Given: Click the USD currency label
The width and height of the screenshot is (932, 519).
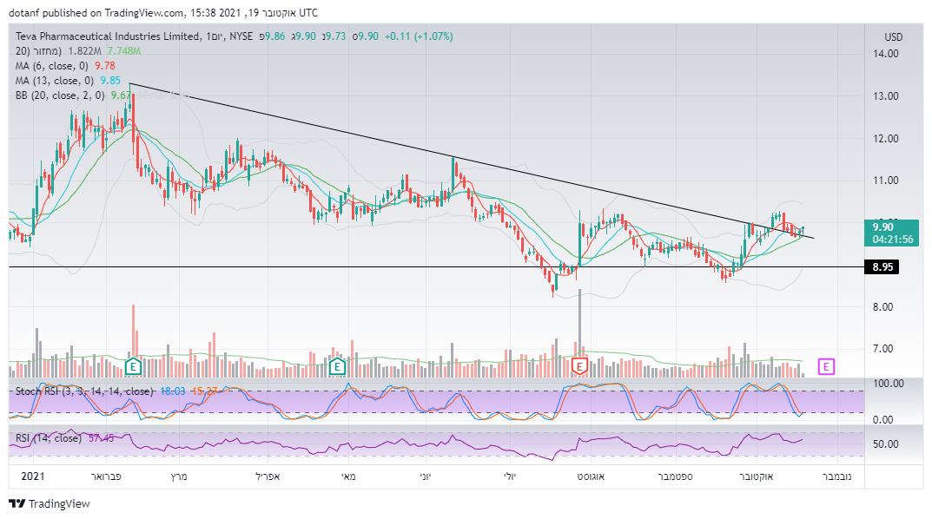Looking at the screenshot, I should coord(894,36).
